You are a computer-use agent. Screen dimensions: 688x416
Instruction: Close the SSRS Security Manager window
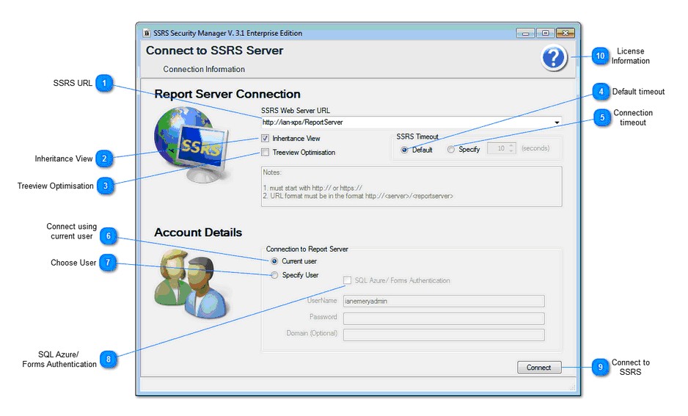(565, 33)
